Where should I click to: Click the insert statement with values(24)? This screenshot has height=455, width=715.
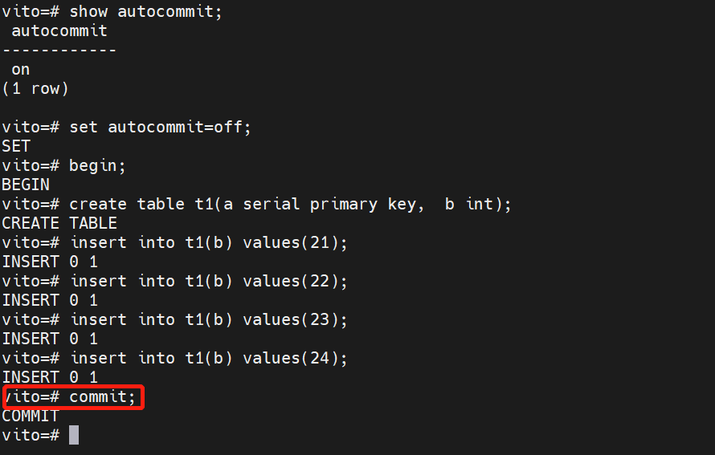pos(209,358)
